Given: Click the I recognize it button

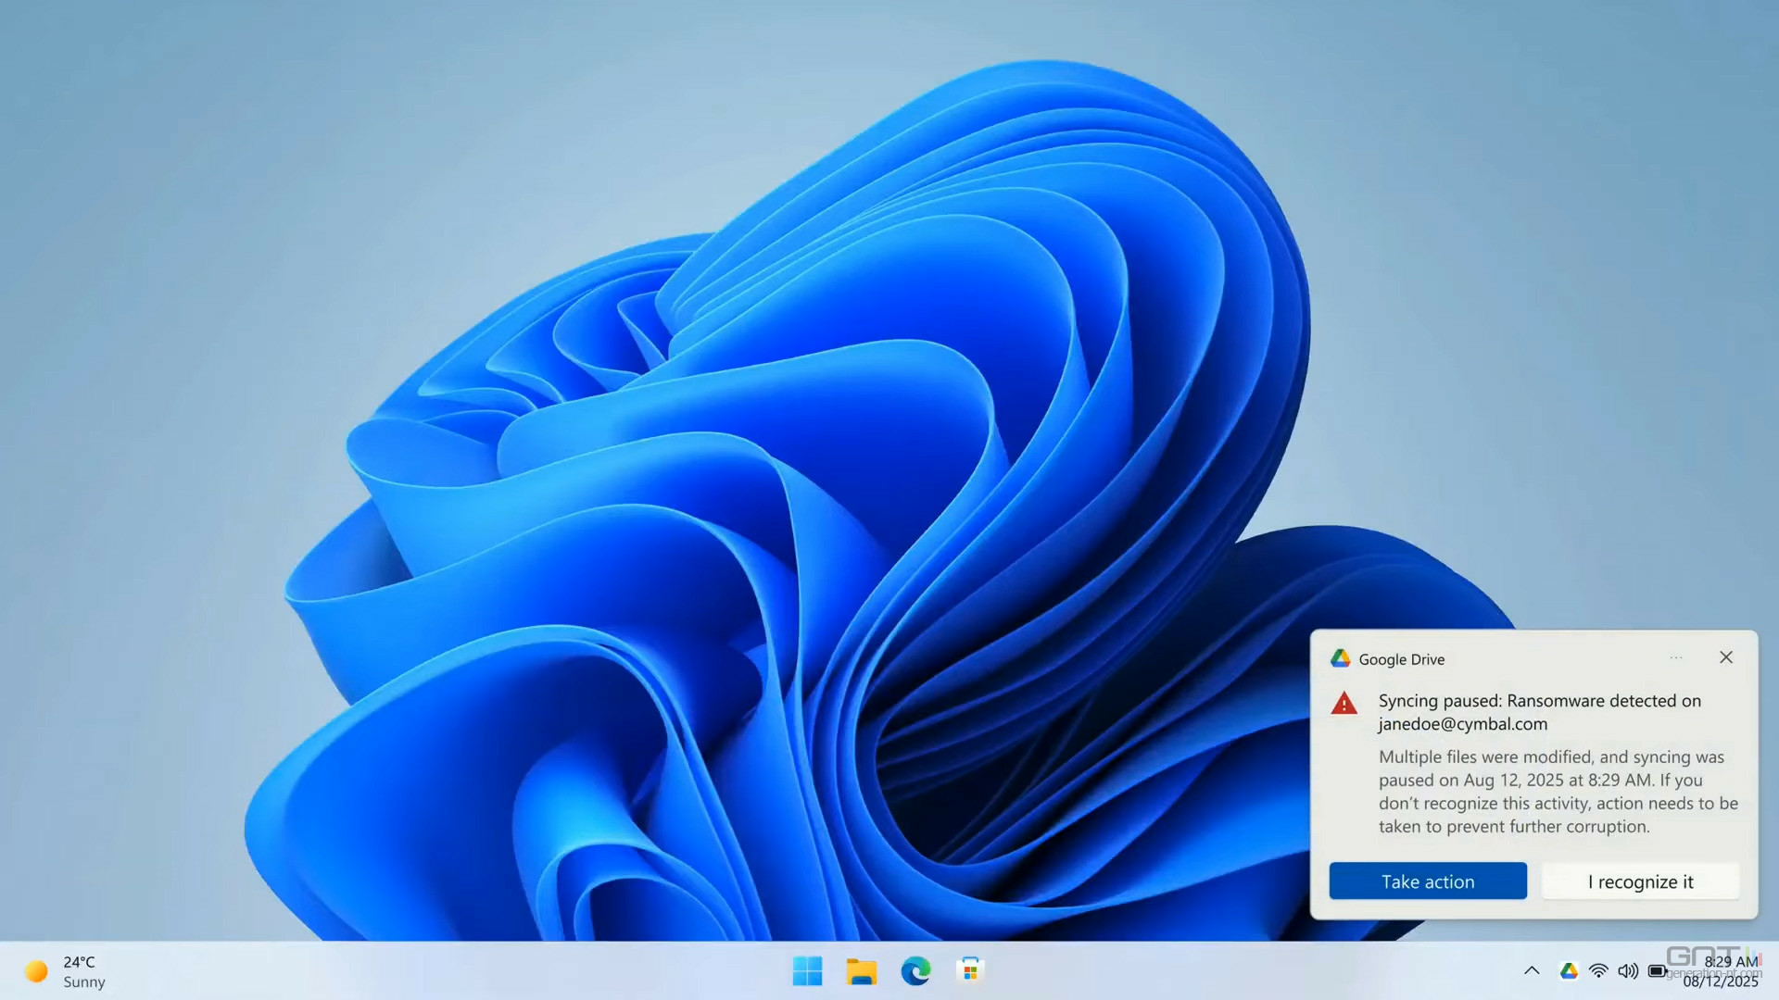Looking at the screenshot, I should pyautogui.click(x=1640, y=881).
